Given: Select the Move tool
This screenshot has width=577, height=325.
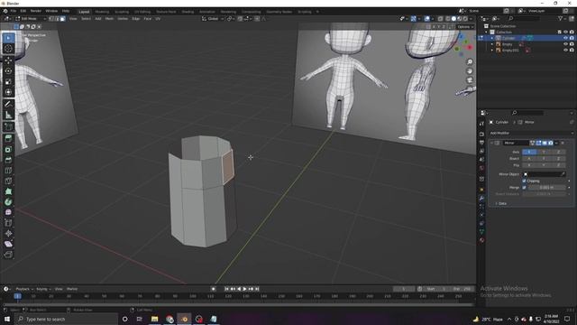Looking at the screenshot, I should [8, 60].
